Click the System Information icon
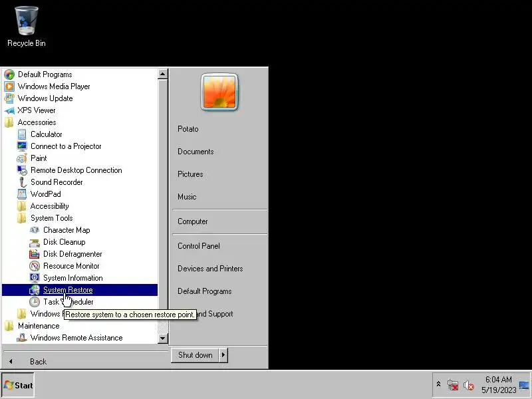 pos(35,278)
